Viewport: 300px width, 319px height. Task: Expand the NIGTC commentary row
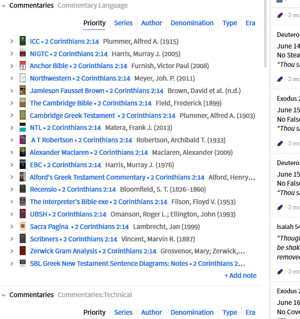click(x=12, y=54)
